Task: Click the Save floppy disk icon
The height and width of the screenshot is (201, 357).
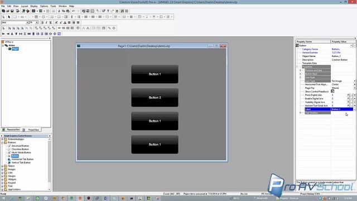Action: [12, 11]
